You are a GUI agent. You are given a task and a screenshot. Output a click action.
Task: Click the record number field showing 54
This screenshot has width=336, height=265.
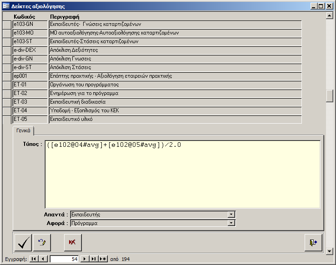pos(64,259)
